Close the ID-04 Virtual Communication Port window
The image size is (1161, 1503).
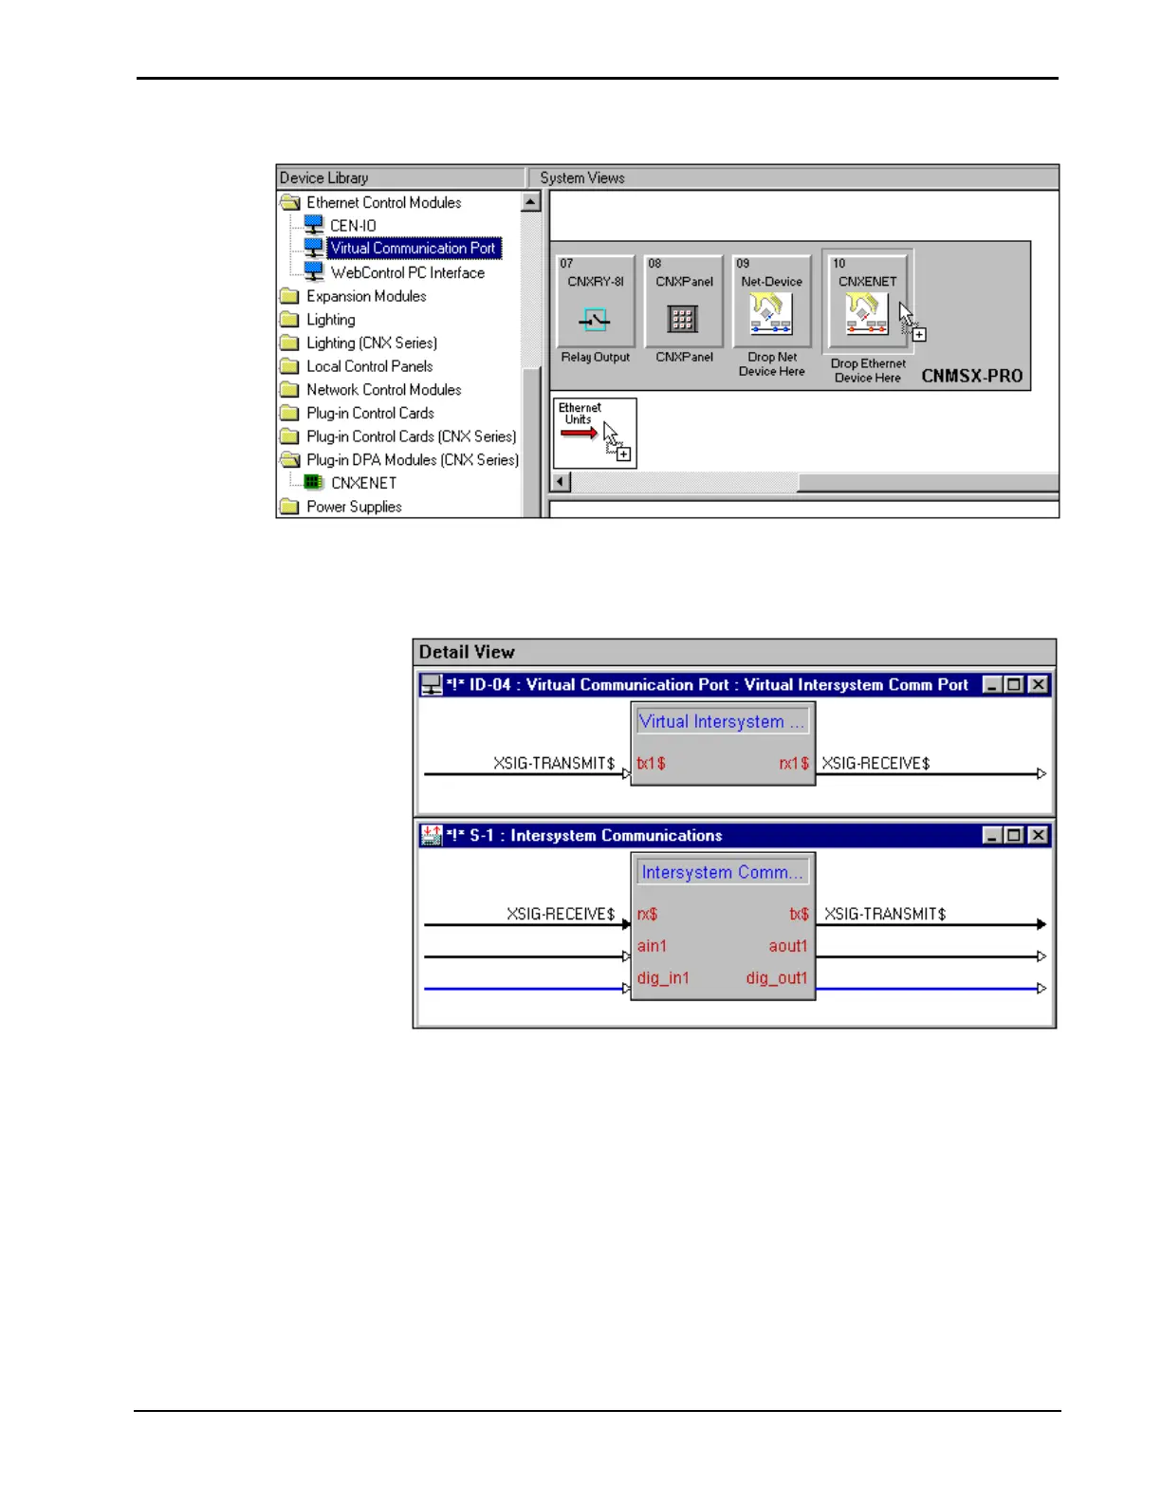(1039, 685)
